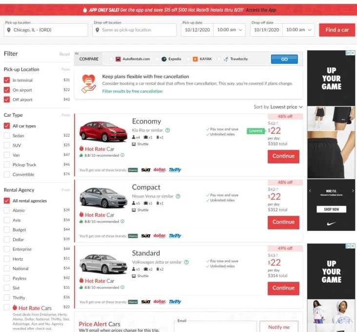Click the Hot Rate flame icon in Economy card

click(81, 148)
